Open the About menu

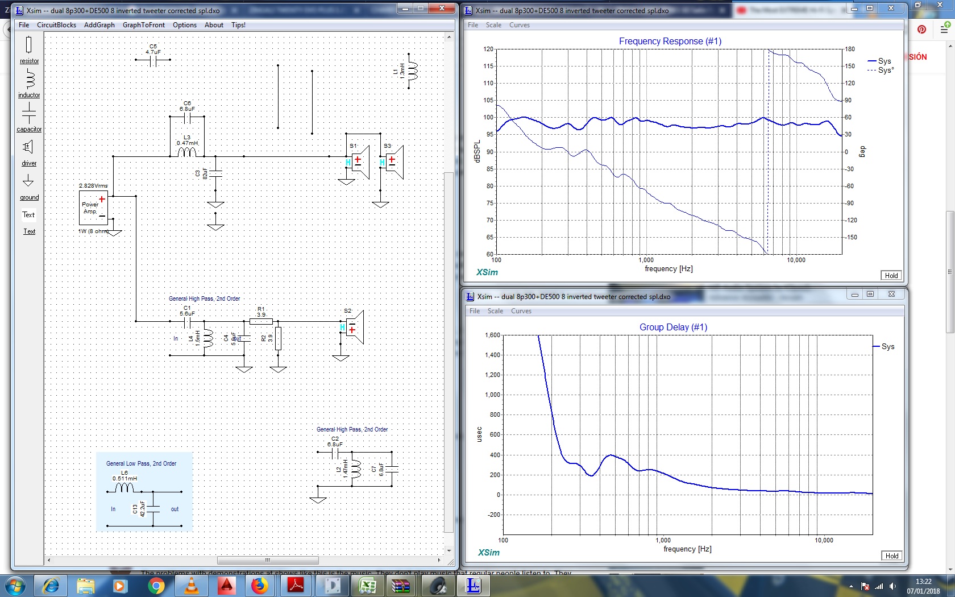[214, 25]
